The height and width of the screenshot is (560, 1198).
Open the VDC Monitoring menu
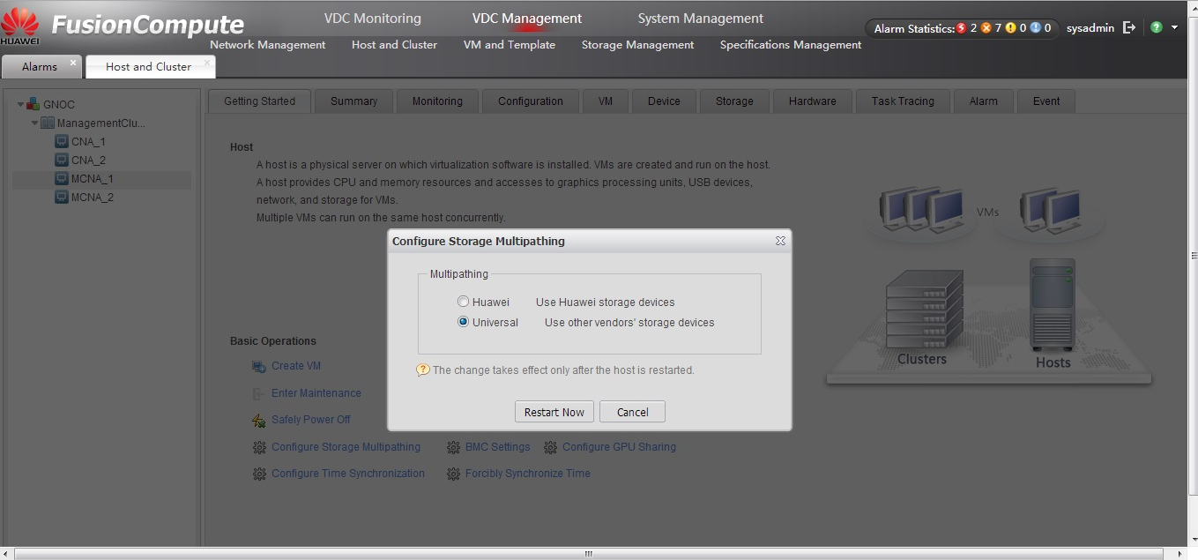[x=373, y=19]
